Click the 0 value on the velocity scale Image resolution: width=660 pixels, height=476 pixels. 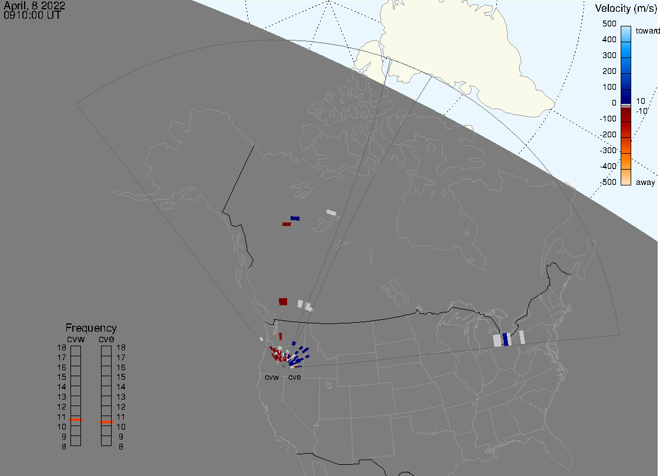pyautogui.click(x=614, y=103)
